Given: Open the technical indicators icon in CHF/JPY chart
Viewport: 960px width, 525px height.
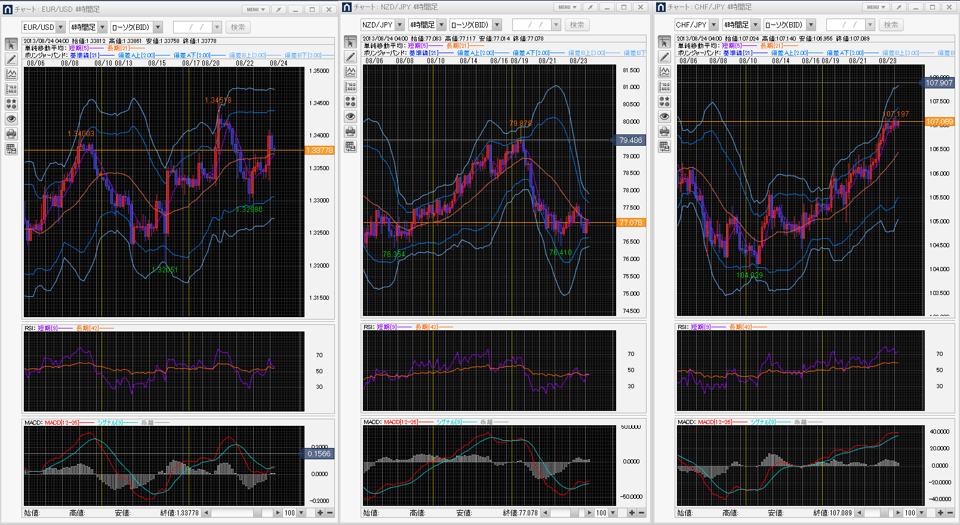Looking at the screenshot, I should pos(664,72).
